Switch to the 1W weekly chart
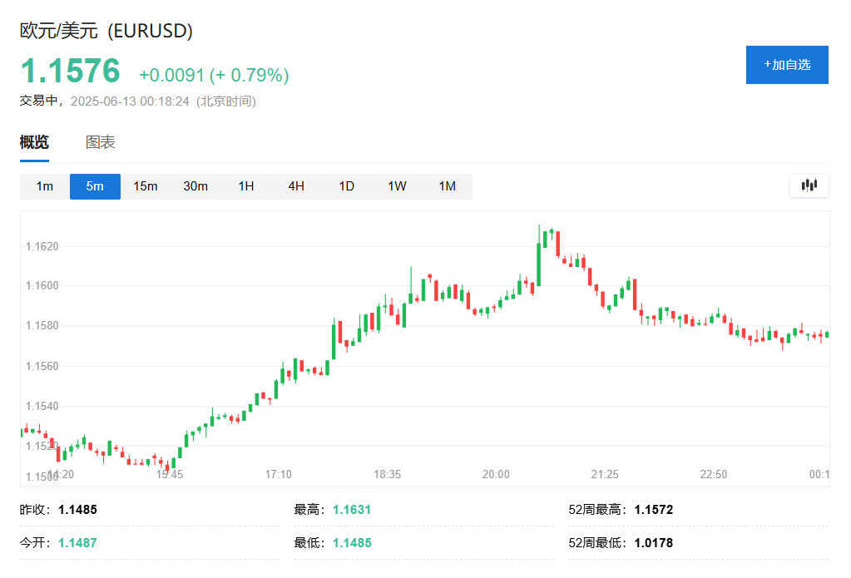The width and height of the screenshot is (851, 578). click(397, 186)
